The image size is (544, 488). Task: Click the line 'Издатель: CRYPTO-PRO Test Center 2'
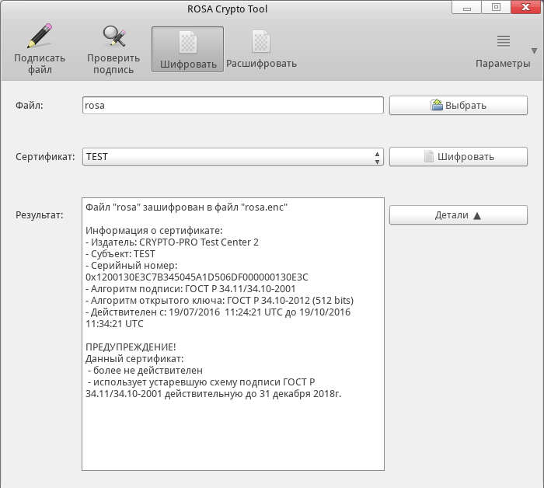click(172, 242)
